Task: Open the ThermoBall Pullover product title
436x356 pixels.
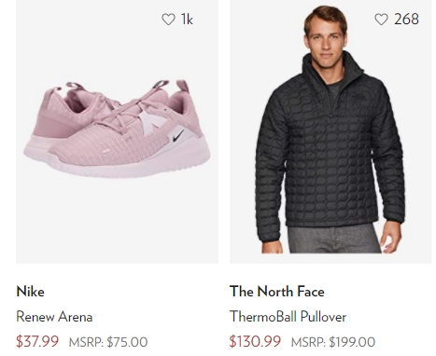Action: (288, 317)
